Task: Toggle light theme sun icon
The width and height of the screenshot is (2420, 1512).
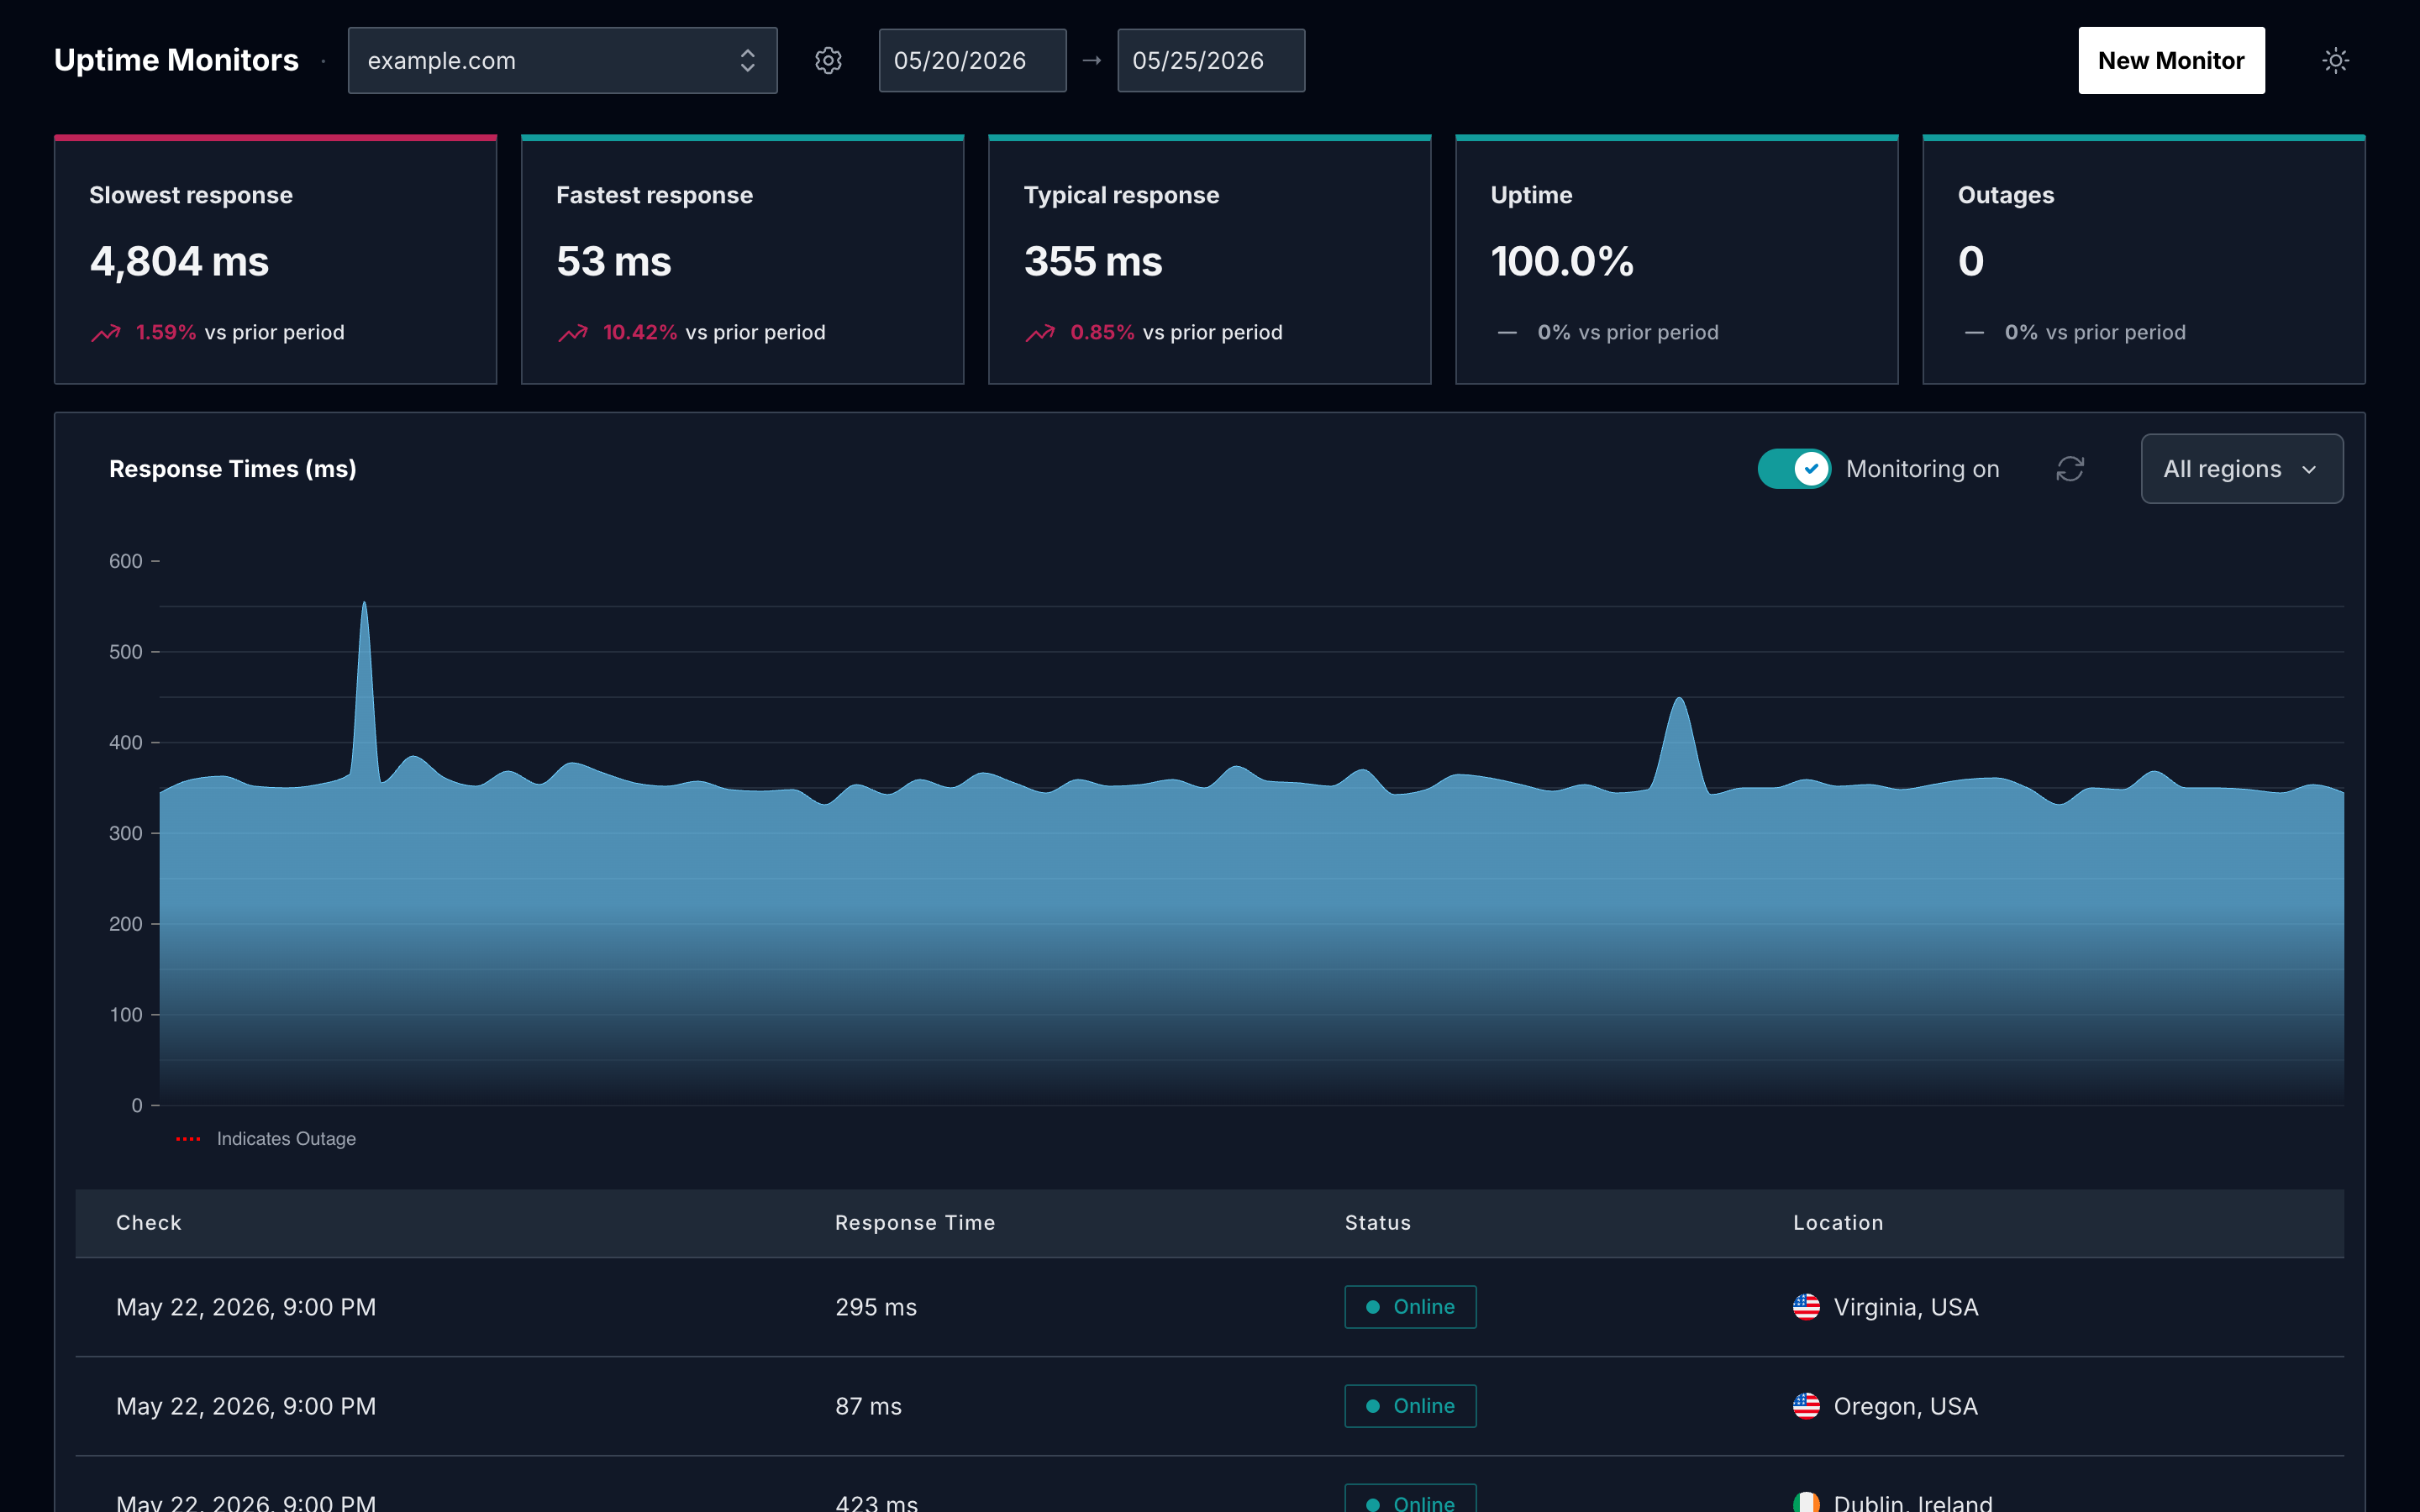Action: pyautogui.click(x=2335, y=60)
